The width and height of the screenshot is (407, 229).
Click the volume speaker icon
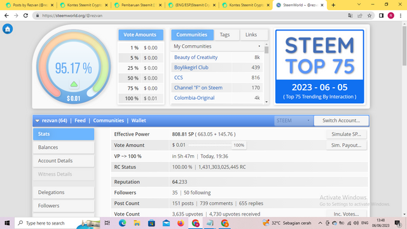point(356,223)
